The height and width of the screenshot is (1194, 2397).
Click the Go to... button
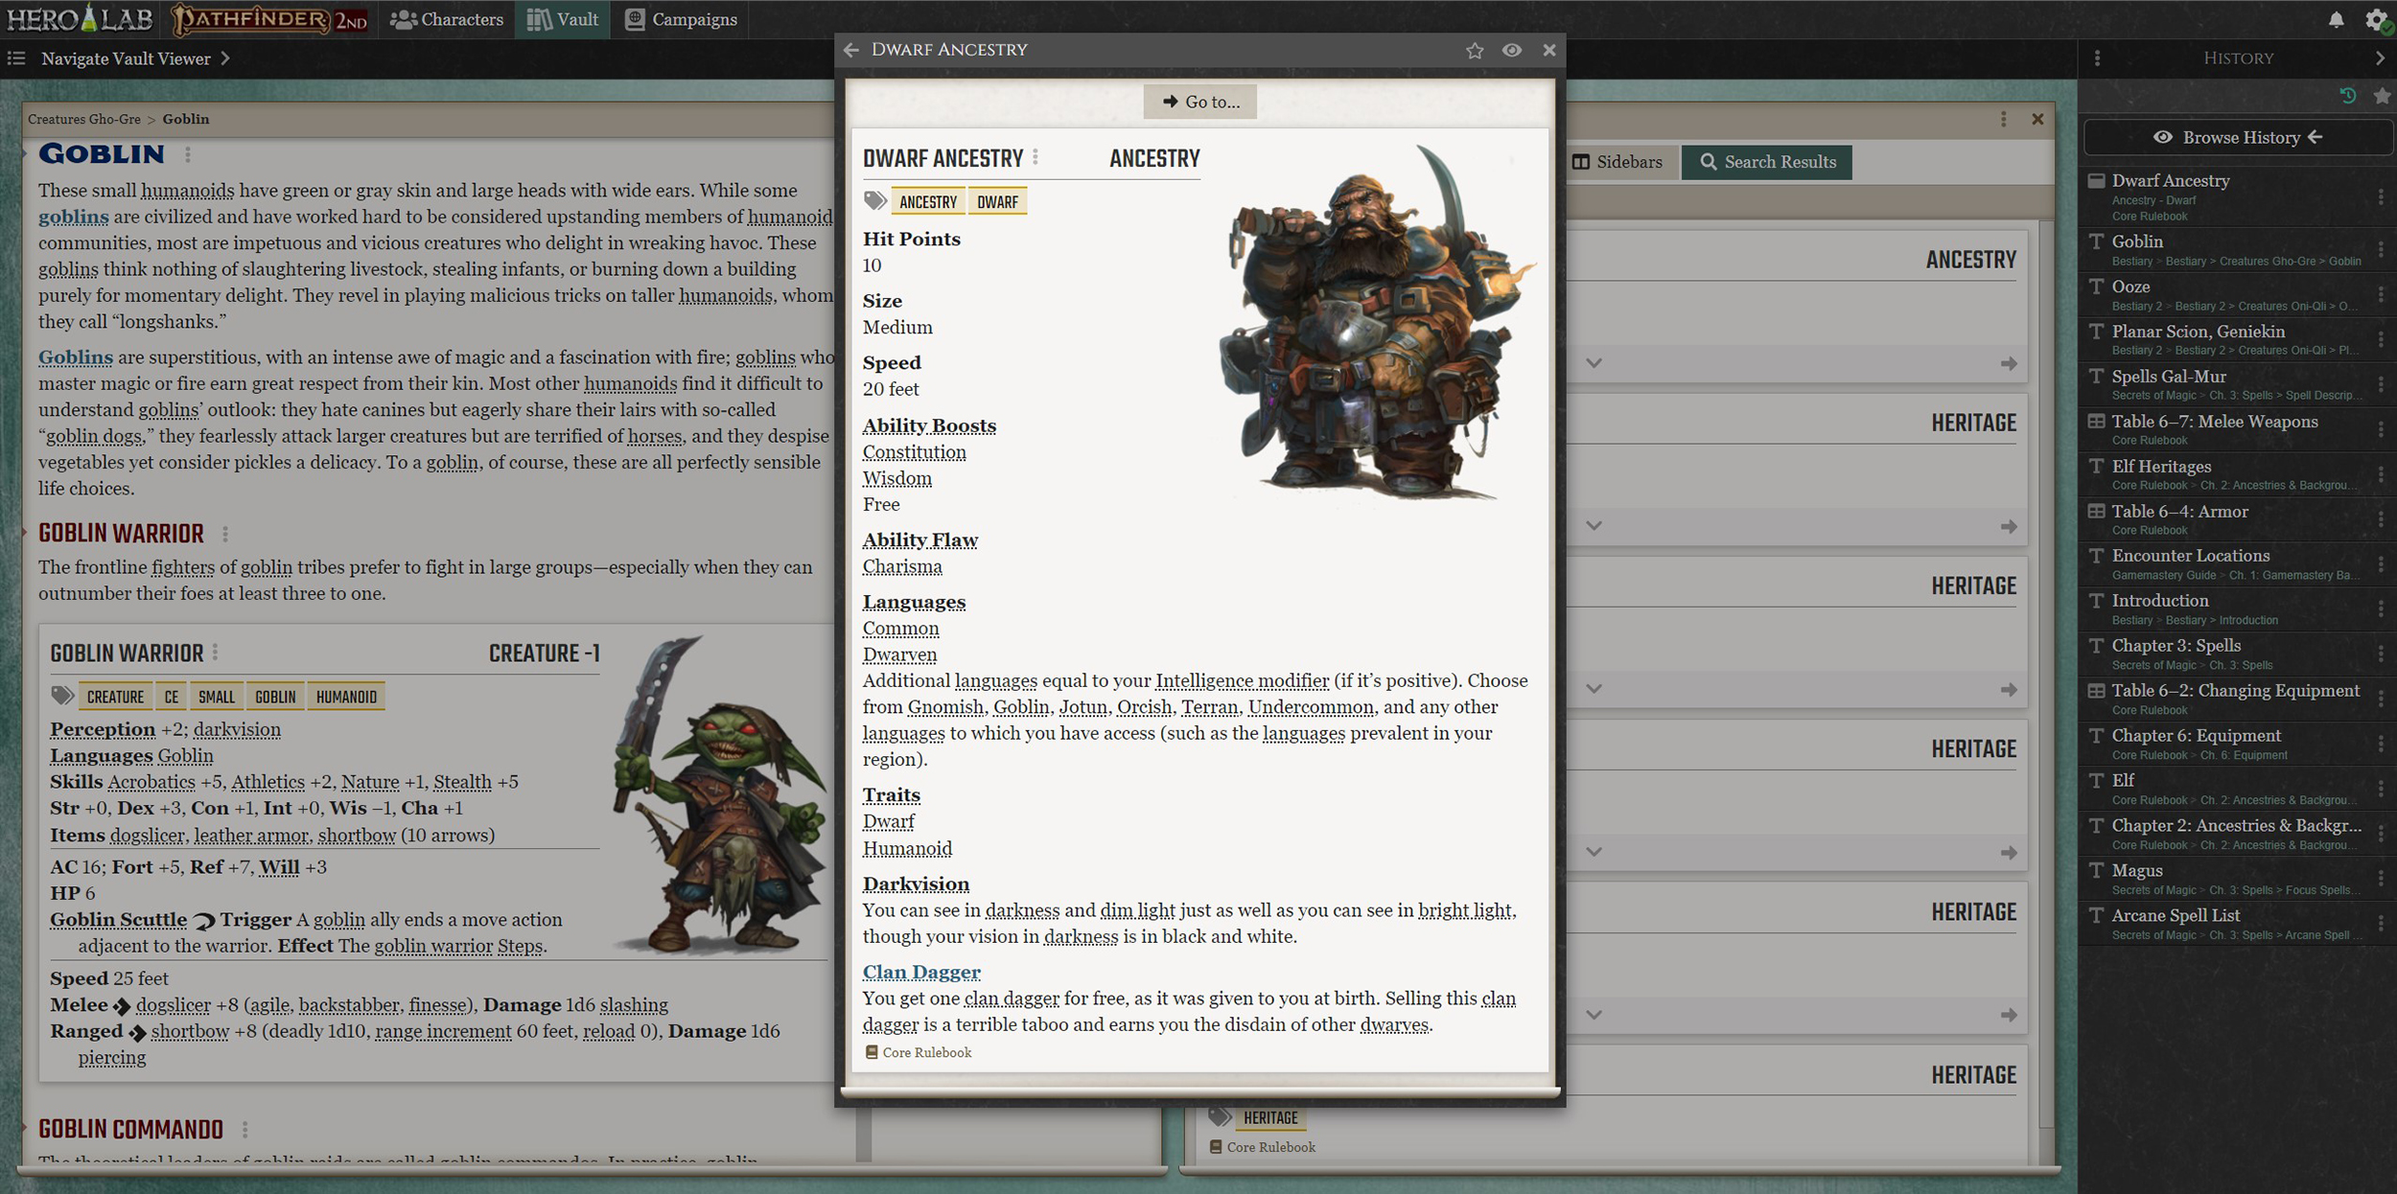click(1200, 102)
